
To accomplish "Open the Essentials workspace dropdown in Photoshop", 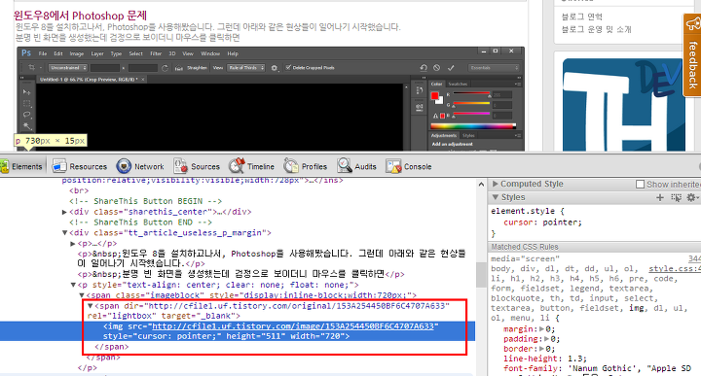I will click(x=494, y=68).
